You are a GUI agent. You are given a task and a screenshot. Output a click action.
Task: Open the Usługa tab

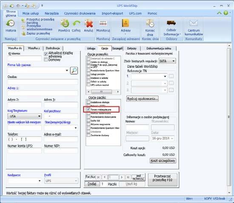pos(91,48)
